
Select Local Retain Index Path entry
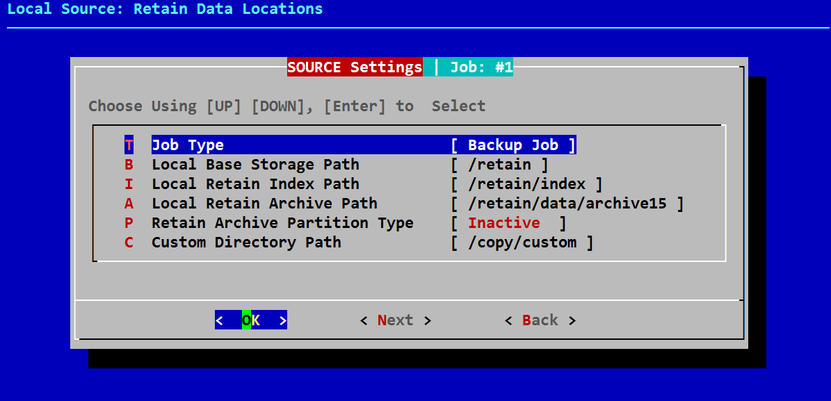(255, 184)
